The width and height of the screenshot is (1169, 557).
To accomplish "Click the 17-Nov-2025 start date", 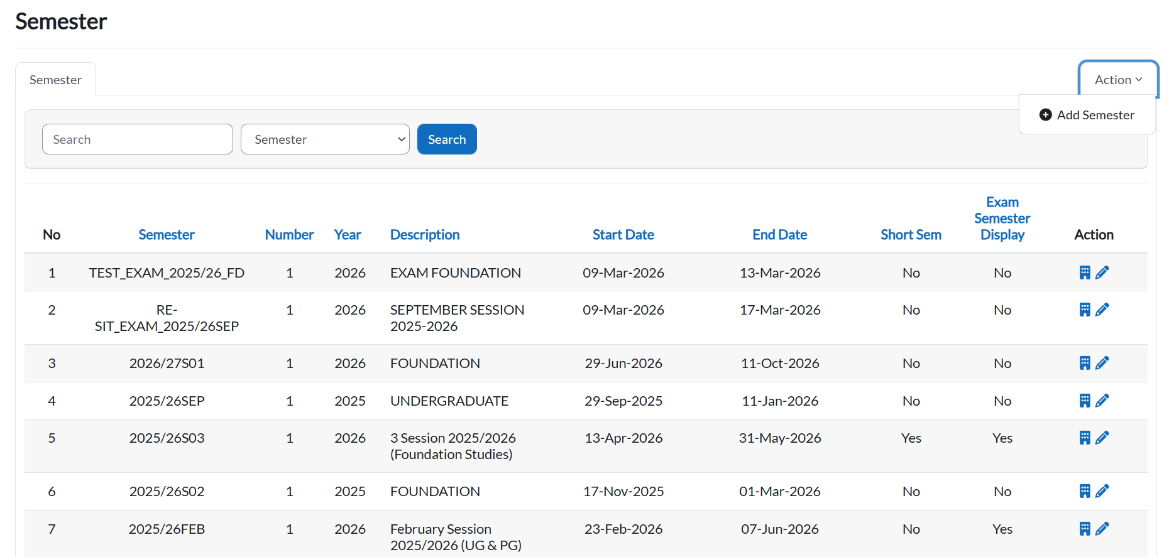I will [x=623, y=491].
